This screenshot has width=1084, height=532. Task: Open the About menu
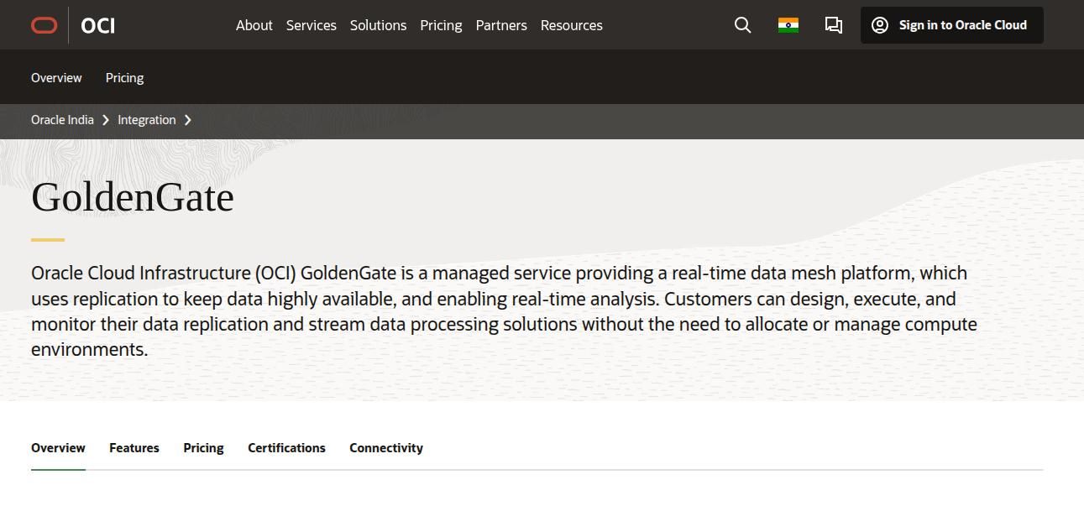tap(254, 25)
